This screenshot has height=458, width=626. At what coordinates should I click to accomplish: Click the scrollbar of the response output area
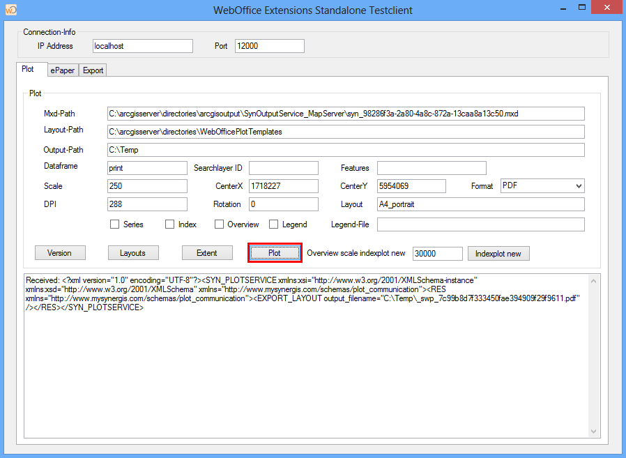point(593,356)
